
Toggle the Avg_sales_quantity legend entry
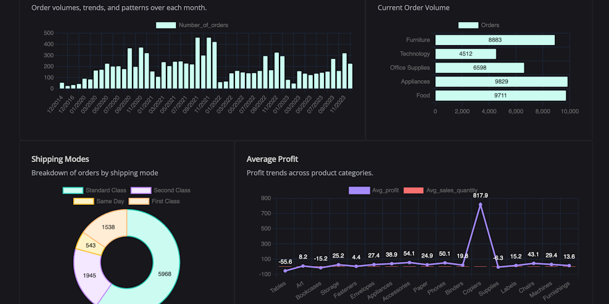tap(414, 191)
